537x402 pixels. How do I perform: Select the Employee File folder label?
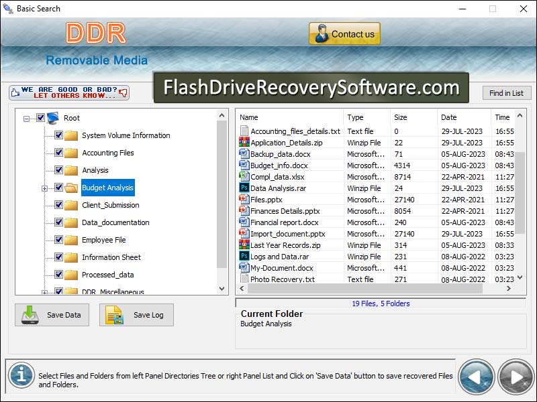(x=104, y=240)
